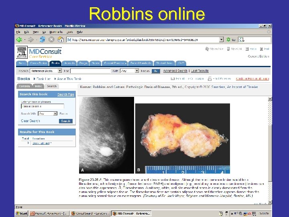Open the View menu

point(36,32)
